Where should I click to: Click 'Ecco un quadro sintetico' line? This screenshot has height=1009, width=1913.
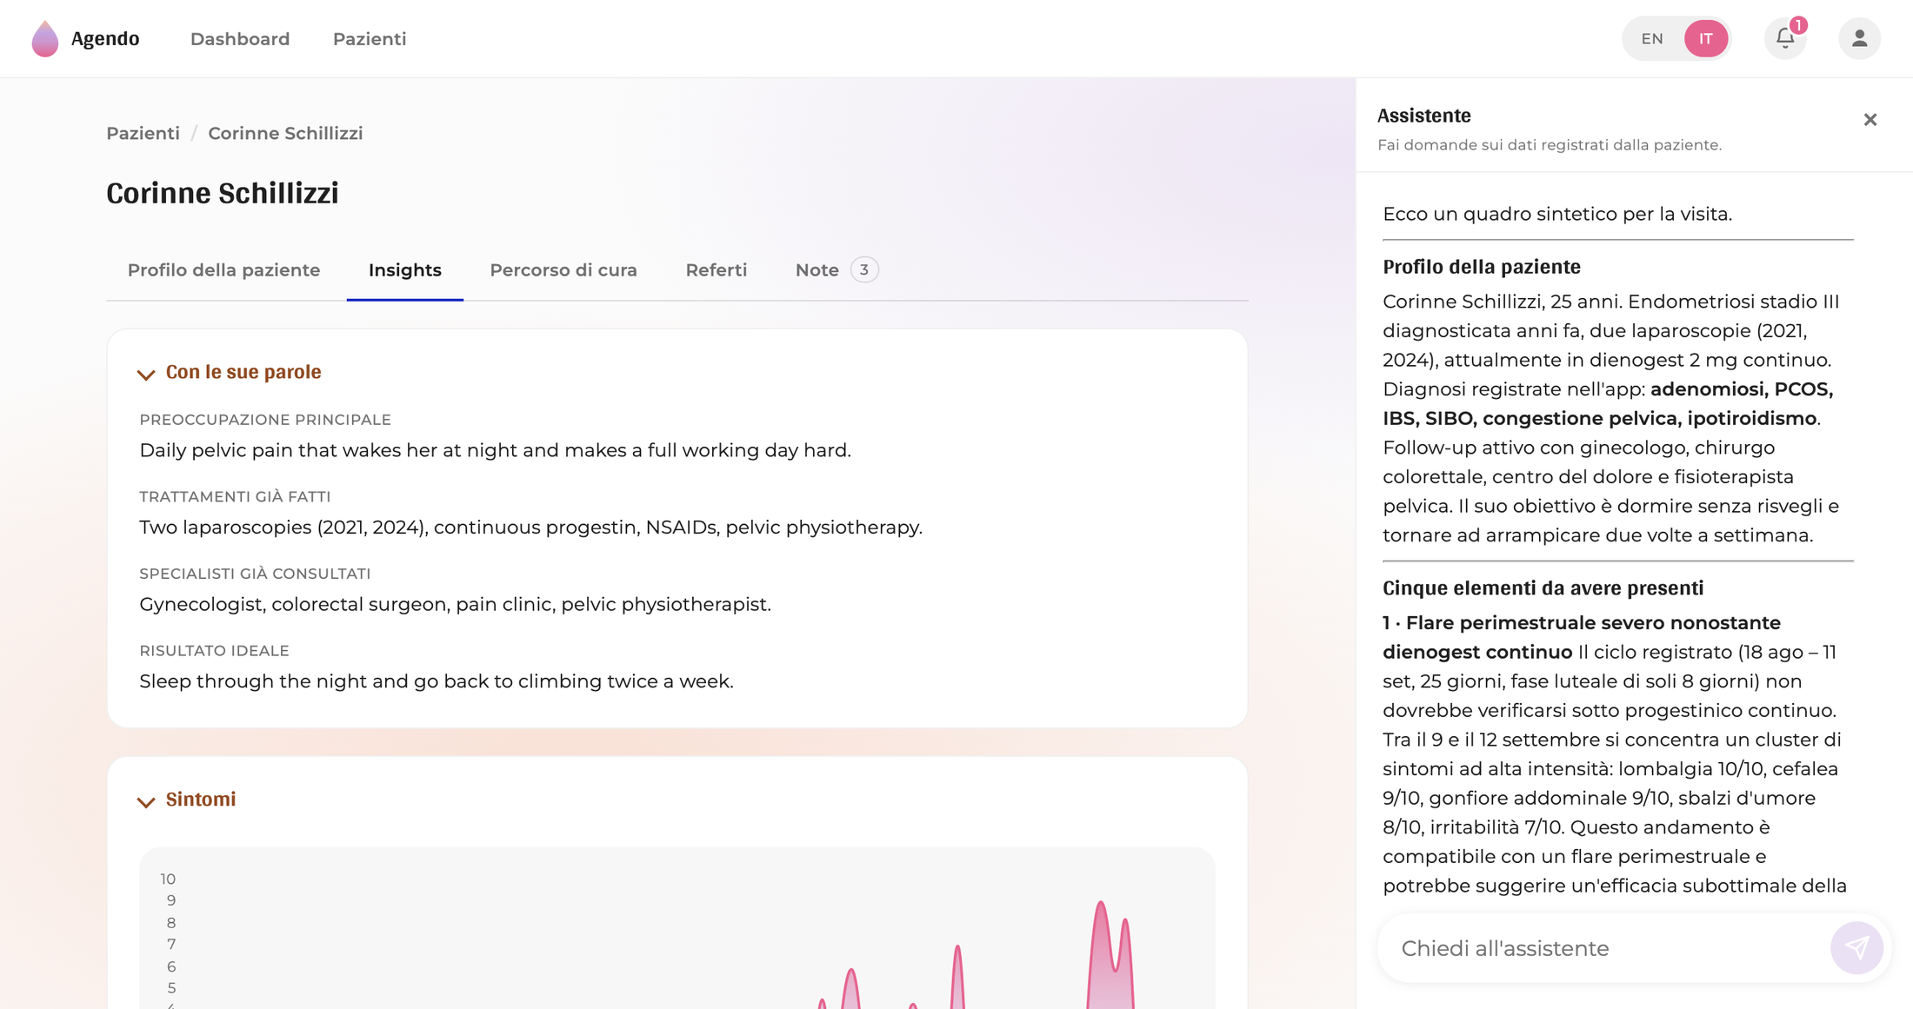coord(1557,214)
